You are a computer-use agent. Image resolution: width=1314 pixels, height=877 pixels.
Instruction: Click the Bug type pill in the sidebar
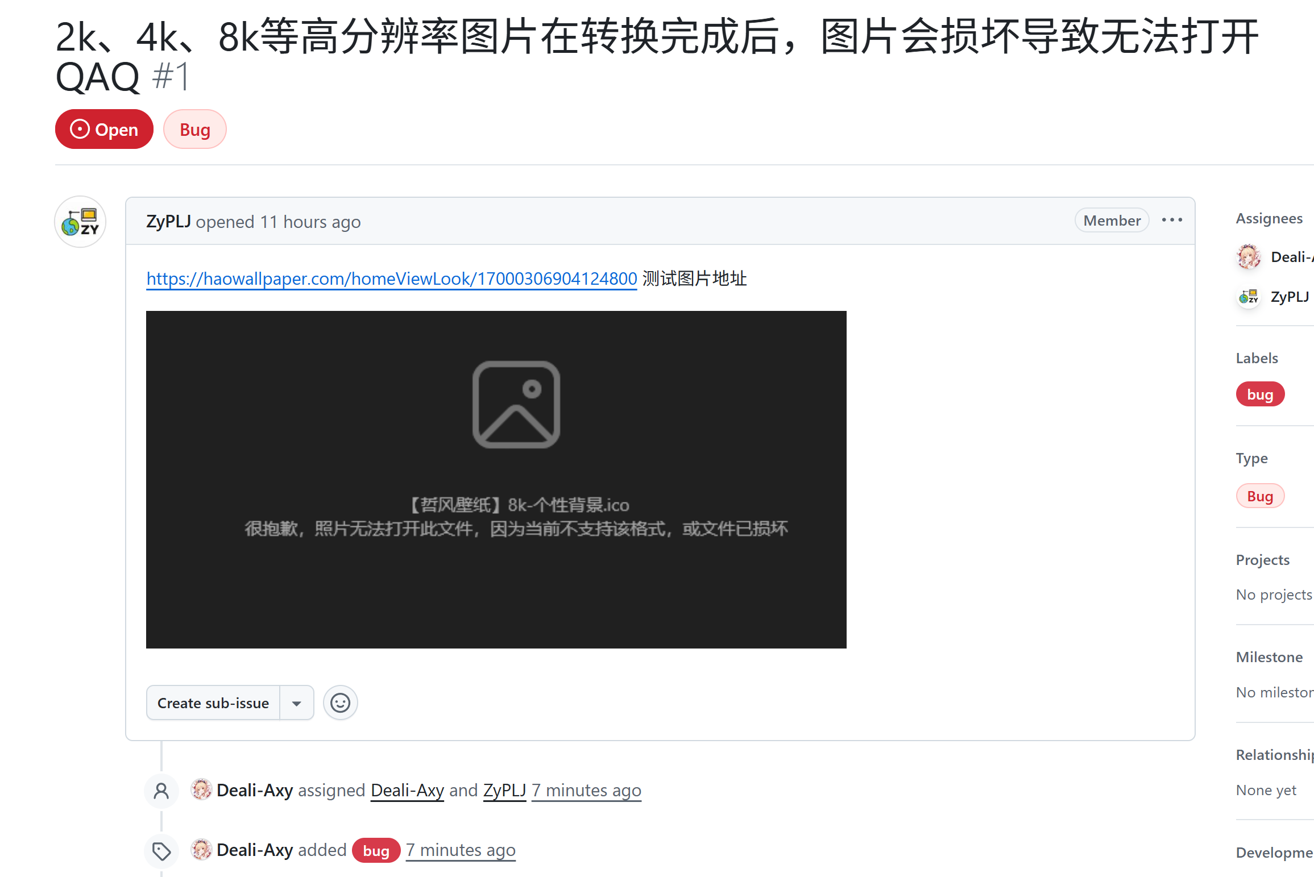click(1259, 496)
